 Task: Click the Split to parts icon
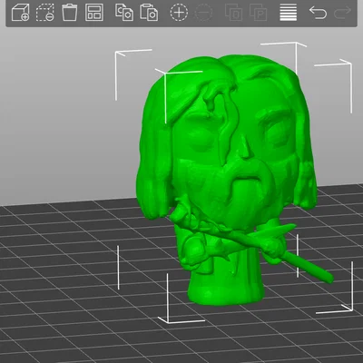(259, 13)
